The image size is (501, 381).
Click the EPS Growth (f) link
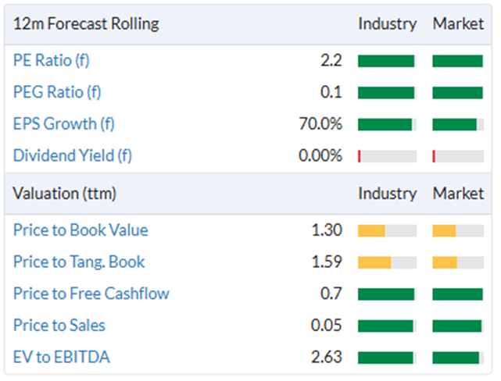coord(63,124)
